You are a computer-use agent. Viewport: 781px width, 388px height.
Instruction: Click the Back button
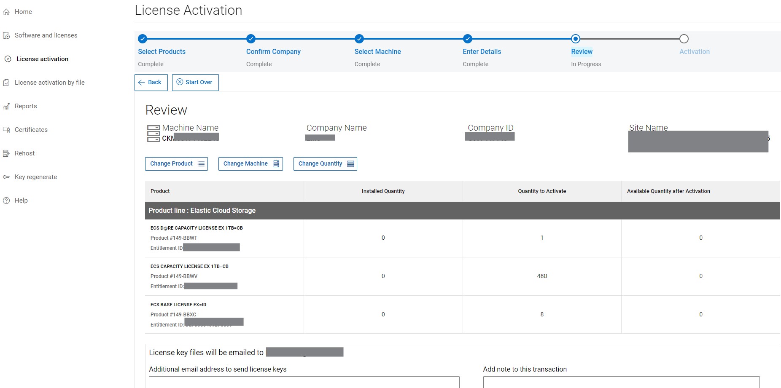151,82
